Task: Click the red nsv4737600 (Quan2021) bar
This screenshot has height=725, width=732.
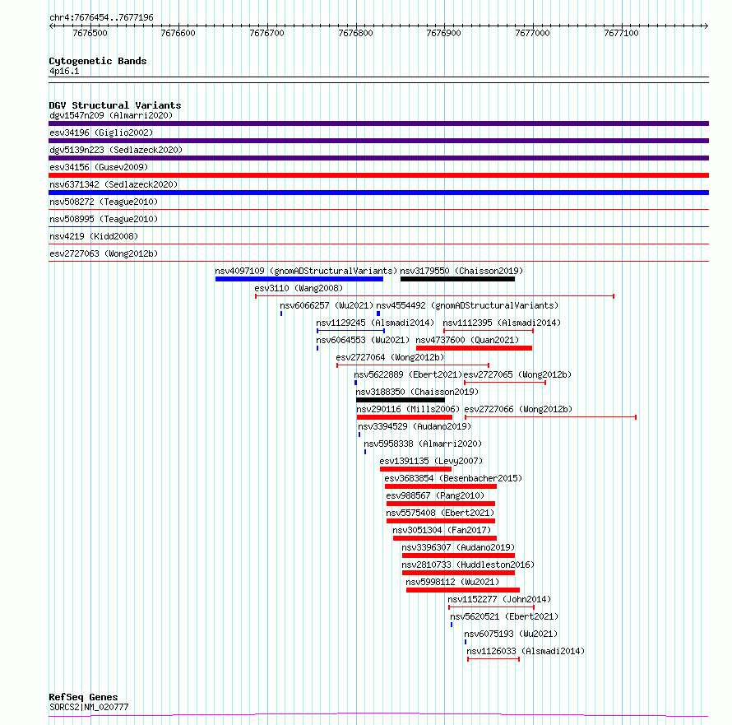Action: coord(474,348)
